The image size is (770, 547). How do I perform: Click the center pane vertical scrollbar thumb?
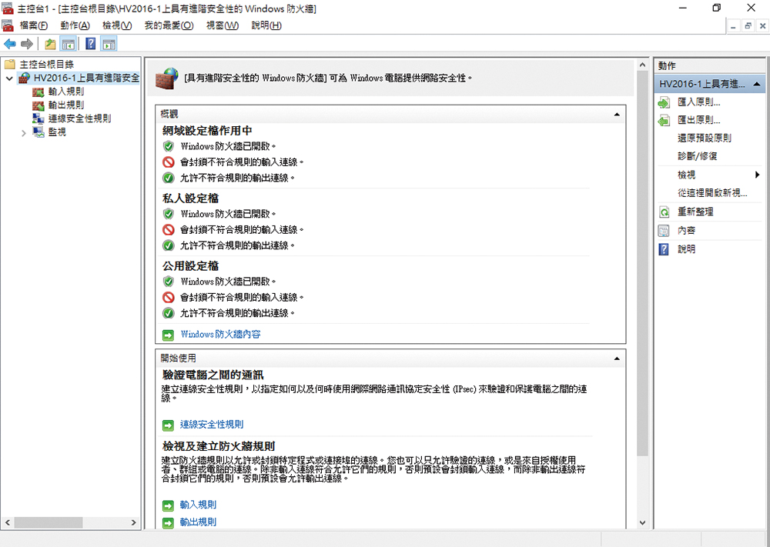click(642, 263)
